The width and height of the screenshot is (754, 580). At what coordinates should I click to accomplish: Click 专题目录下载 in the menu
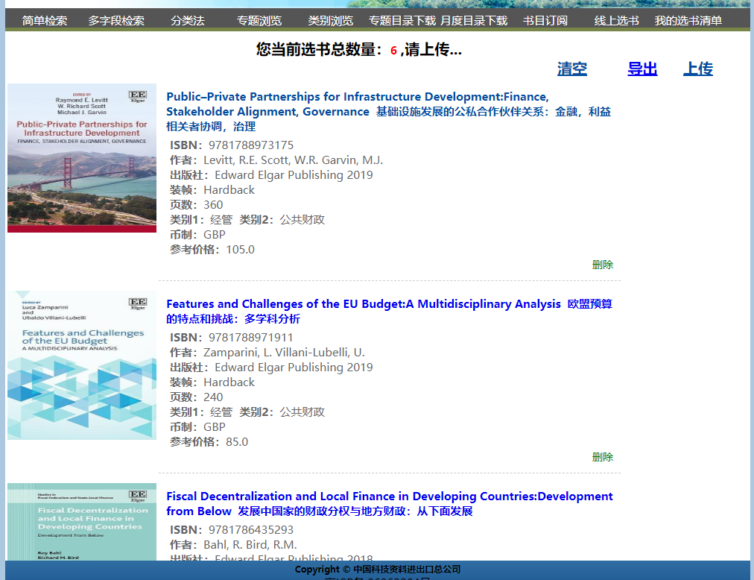point(402,21)
